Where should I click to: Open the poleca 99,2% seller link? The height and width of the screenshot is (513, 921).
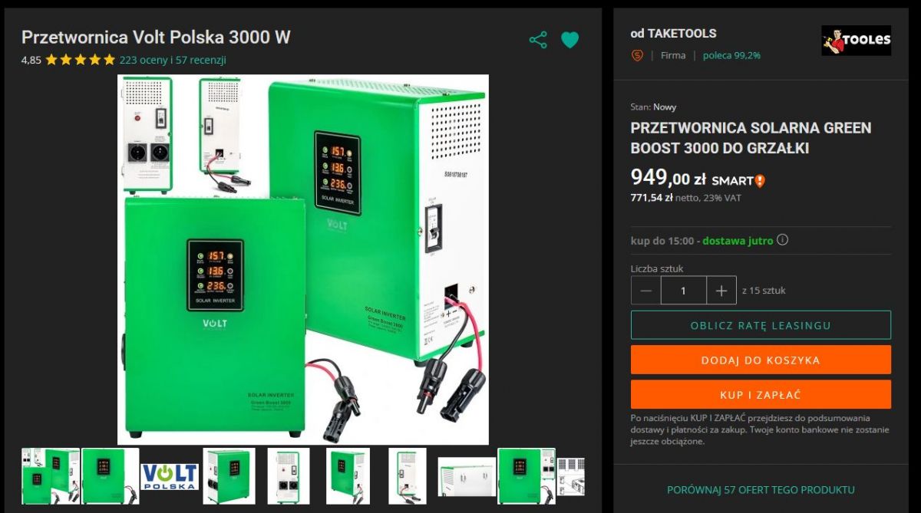(731, 55)
